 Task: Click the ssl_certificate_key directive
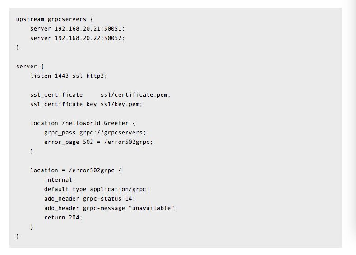tap(63, 104)
